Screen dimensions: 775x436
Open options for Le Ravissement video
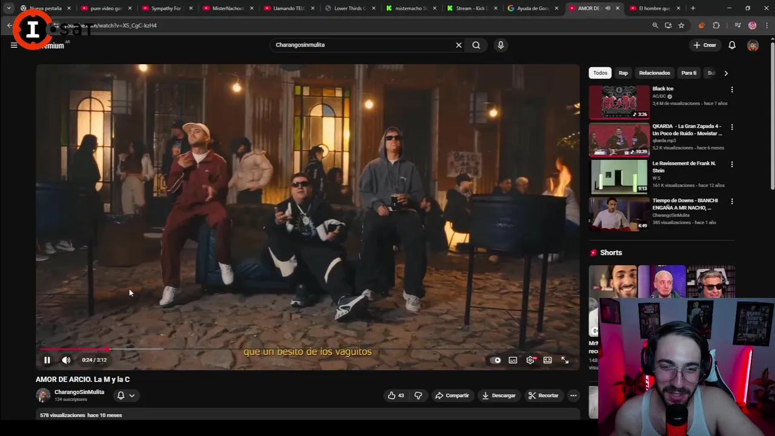[x=732, y=164]
